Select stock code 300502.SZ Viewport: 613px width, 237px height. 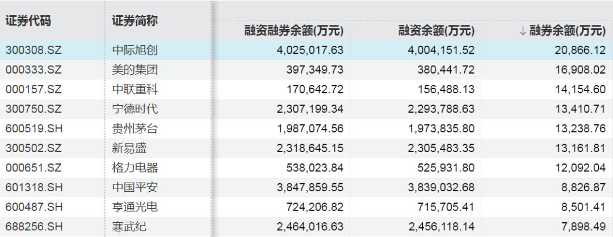tap(33, 148)
